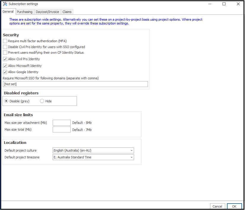
Task: Select the Hide radio button
Action: tap(42, 101)
